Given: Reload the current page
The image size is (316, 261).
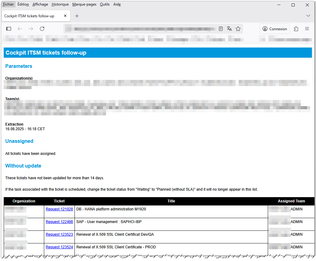Looking at the screenshot, I should click(42, 29).
